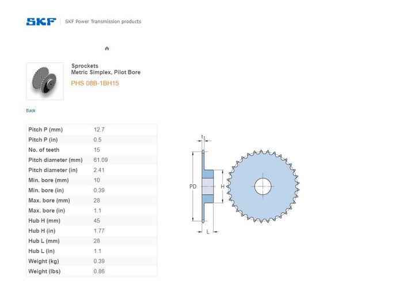
Task: Click the sprocket front-view gear drawing
Action: pos(264,185)
